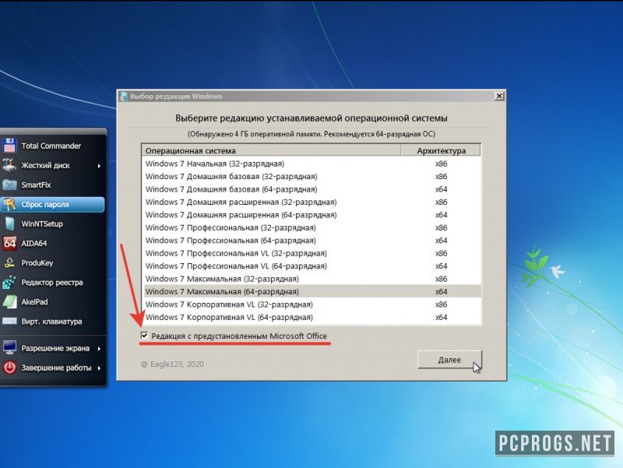
Task: Select Windows 7 Корпоративная VL (32-разрядная)
Action: tap(311, 304)
